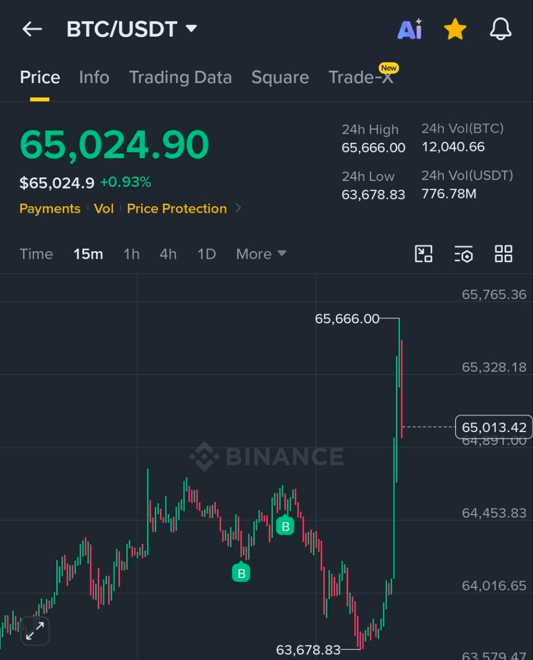Select the Time chart interval
Viewport: 533px width, 660px height.
(x=36, y=254)
